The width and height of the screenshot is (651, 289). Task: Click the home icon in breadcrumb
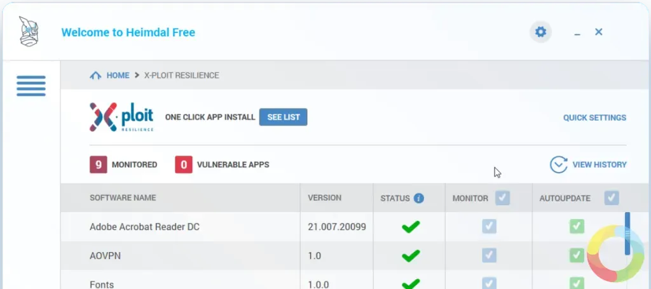click(95, 76)
